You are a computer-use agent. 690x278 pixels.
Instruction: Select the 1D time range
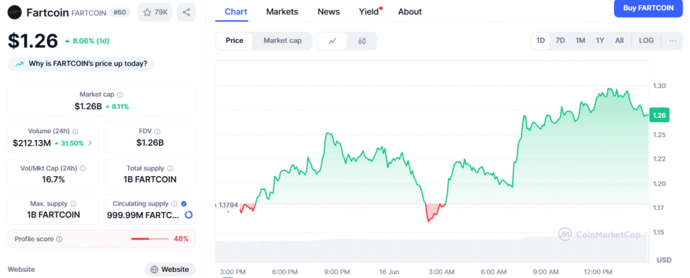[540, 40]
